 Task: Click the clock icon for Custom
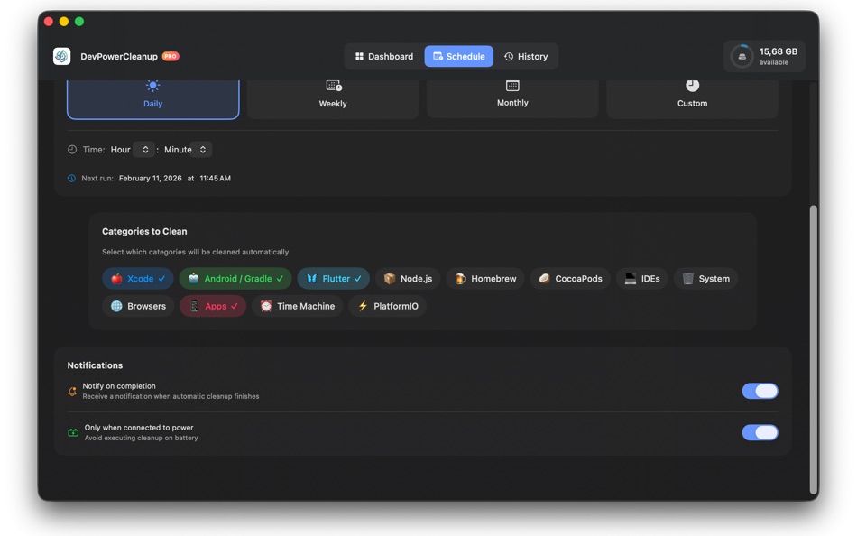(x=693, y=86)
